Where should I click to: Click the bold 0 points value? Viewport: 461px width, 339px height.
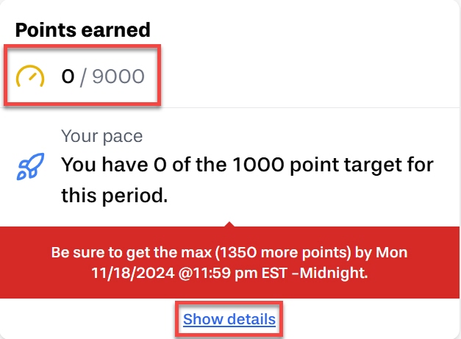click(68, 76)
